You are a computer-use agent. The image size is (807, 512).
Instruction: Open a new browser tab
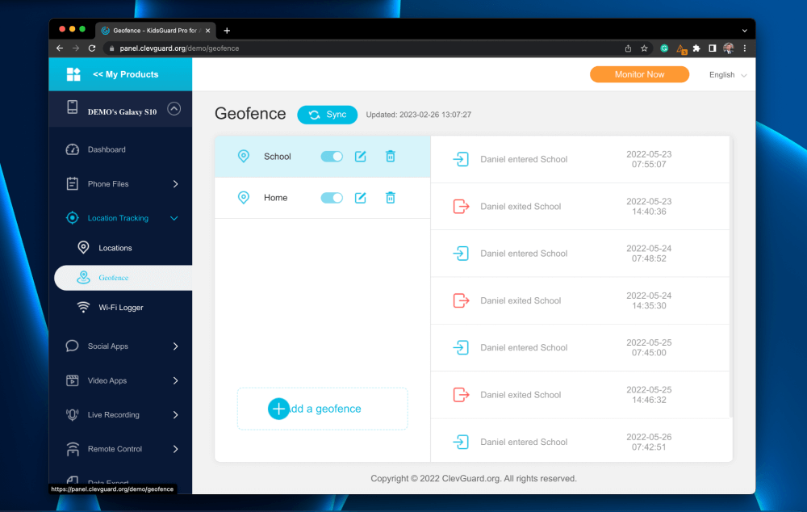point(227,31)
